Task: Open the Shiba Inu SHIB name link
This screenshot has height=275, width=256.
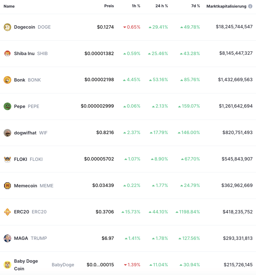Action: click(31, 54)
